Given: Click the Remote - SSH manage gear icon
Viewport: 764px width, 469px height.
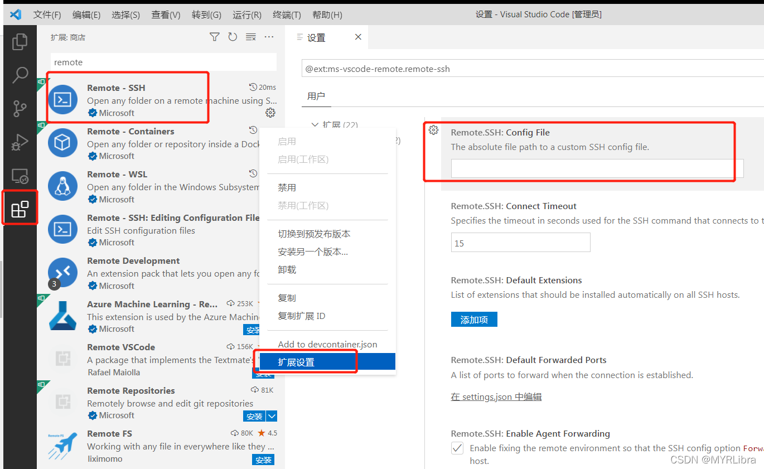Looking at the screenshot, I should point(270,113).
